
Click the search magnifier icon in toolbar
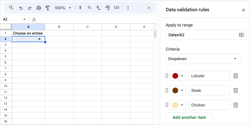tap(11, 8)
